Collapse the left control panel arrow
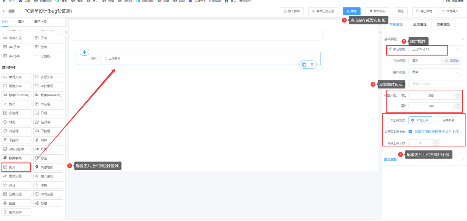Viewport: 467px width, 221px height. (67, 32)
